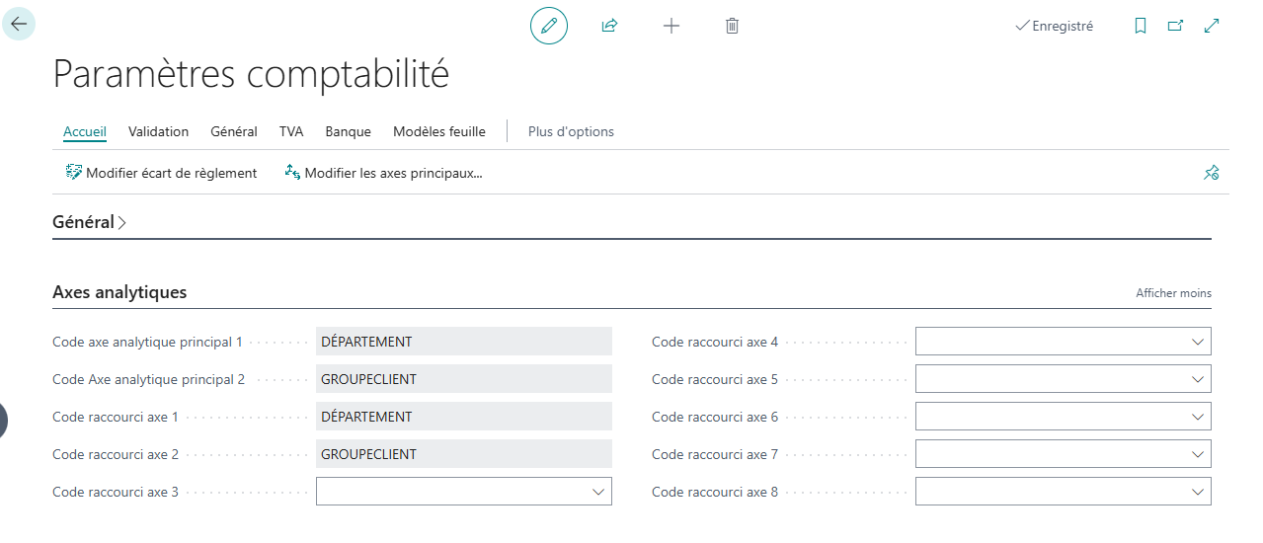Screen dimensions: 1263x543
Task: Switch to the Validation tab
Action: (x=158, y=131)
